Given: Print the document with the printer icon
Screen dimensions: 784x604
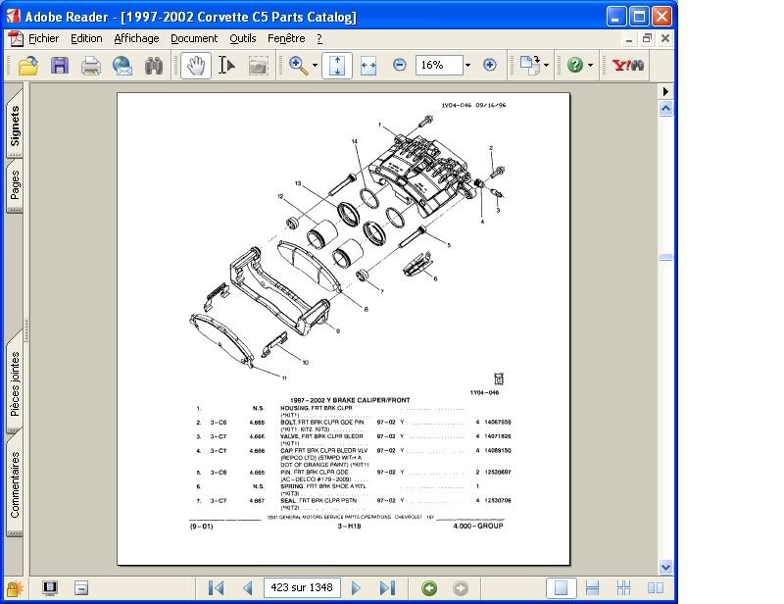Looking at the screenshot, I should coord(90,66).
